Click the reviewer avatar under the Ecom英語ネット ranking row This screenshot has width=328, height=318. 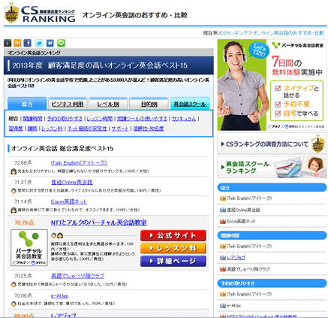14,210
